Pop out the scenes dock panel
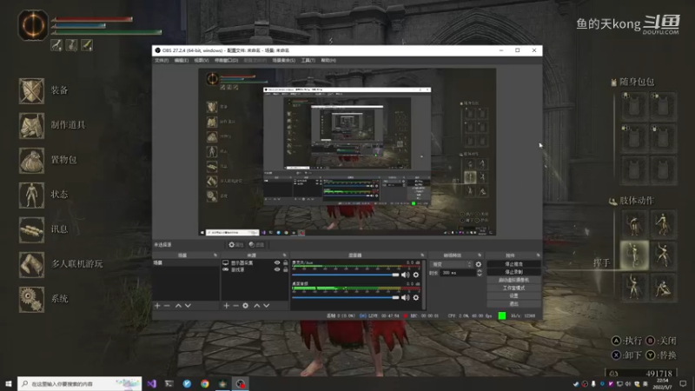Image resolution: width=695 pixels, height=391 pixels. coord(215,255)
